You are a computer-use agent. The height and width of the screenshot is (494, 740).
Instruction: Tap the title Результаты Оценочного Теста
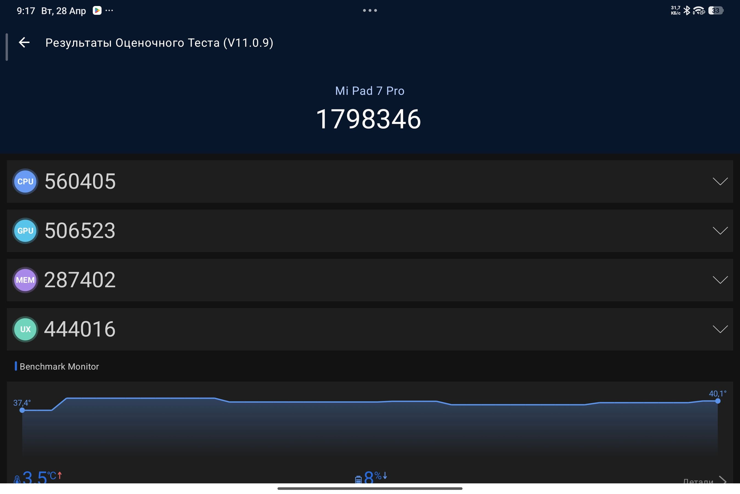(x=159, y=43)
